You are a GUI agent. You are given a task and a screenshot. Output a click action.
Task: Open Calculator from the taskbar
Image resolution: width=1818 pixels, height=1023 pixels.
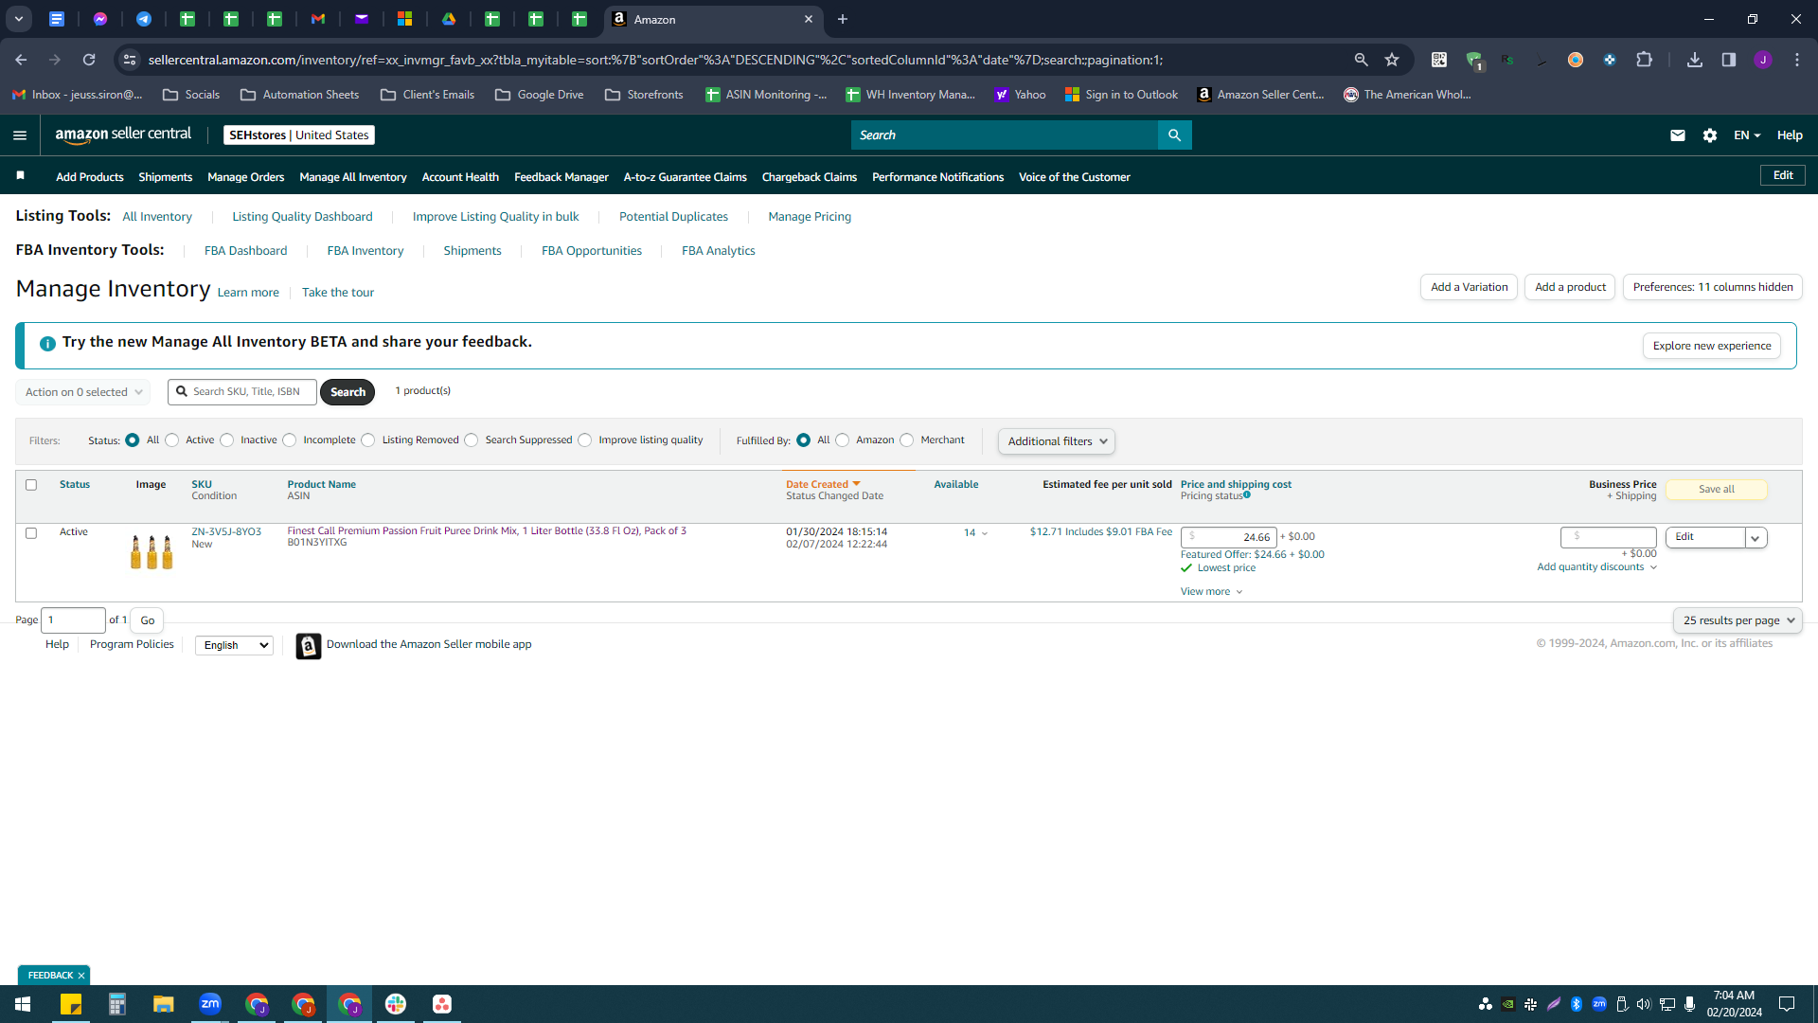coord(117,1004)
